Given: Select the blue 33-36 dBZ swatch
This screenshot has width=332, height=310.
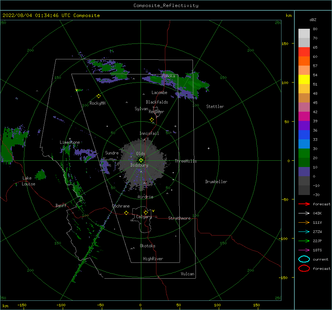Looking at the screenshot, I should point(304,135).
